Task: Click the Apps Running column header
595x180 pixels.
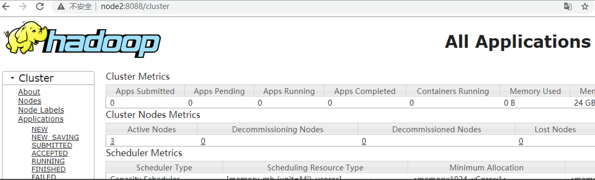Action: [x=289, y=91]
